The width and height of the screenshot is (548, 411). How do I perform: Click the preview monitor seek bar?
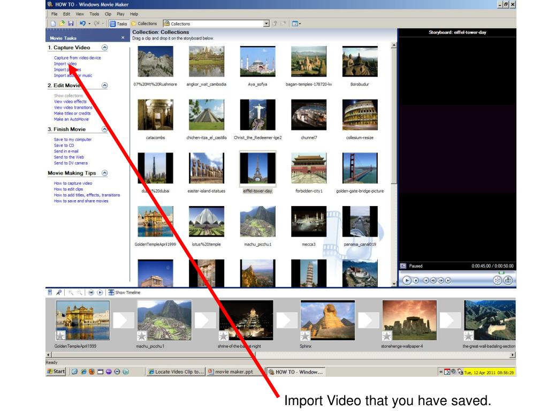pyautogui.click(x=457, y=272)
